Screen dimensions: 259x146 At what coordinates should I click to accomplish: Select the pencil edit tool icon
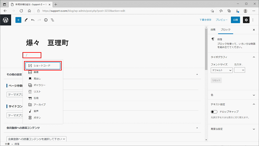pyautogui.click(x=26, y=20)
